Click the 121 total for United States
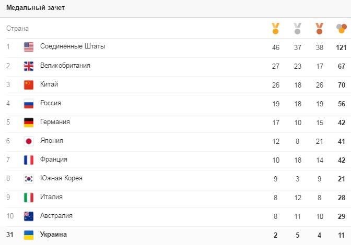Viewport: 351px width, 245px height. click(x=342, y=47)
